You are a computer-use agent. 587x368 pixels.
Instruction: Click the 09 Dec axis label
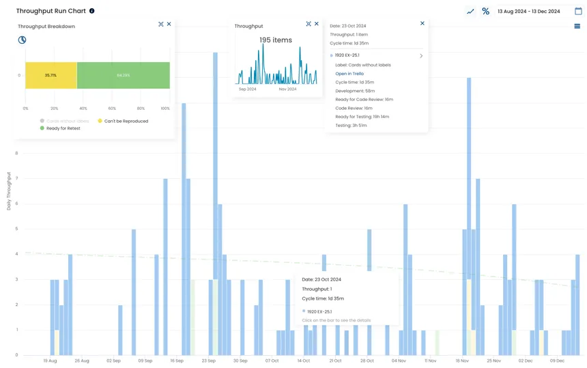[x=557, y=361]
